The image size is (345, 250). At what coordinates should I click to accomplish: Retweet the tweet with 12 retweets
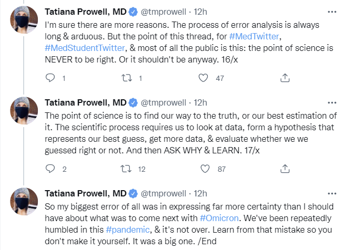click(126, 169)
